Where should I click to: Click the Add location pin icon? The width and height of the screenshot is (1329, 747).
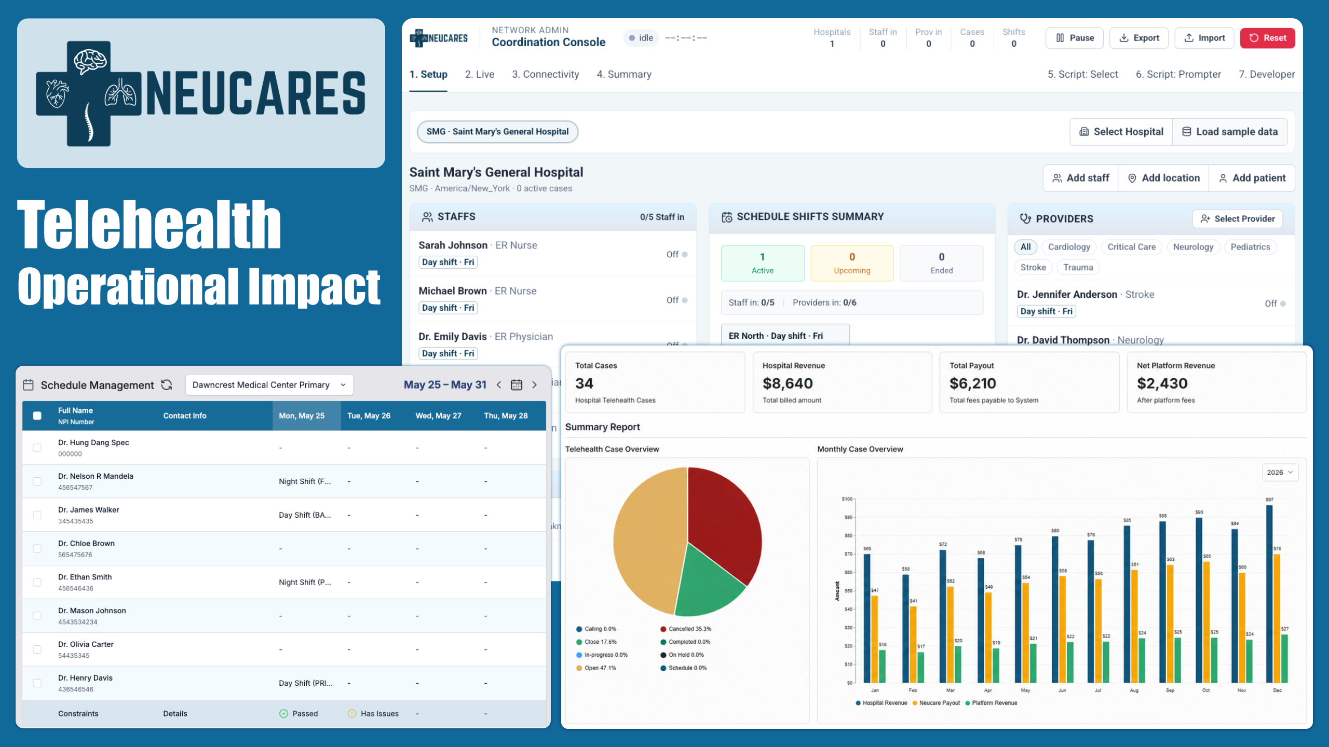[x=1132, y=178]
